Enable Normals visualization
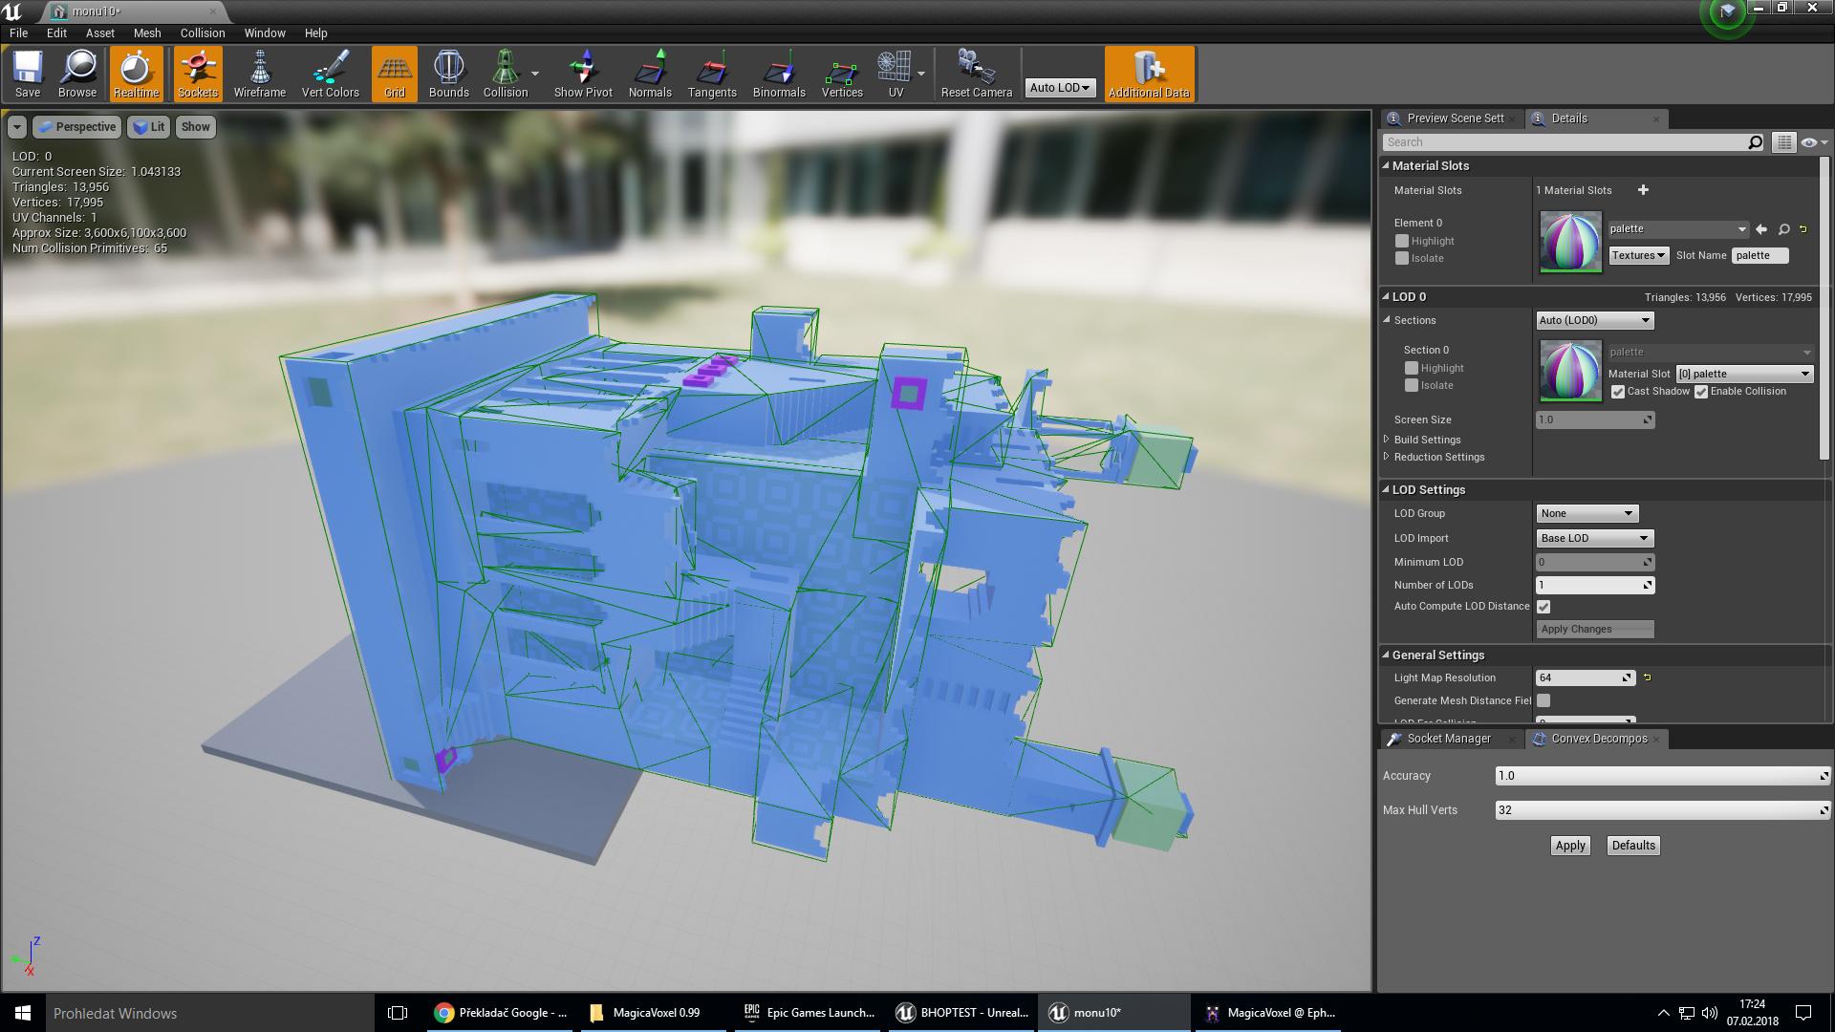This screenshot has width=1835, height=1032. point(649,74)
